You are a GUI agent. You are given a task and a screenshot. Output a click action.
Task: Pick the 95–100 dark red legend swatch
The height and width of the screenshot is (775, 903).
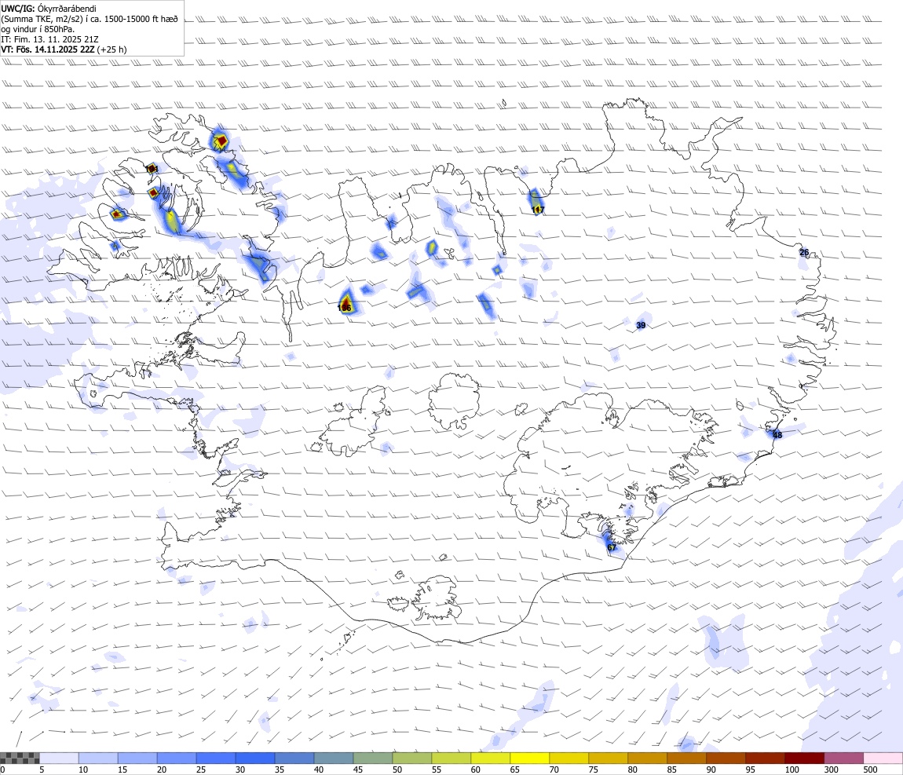[766, 758]
